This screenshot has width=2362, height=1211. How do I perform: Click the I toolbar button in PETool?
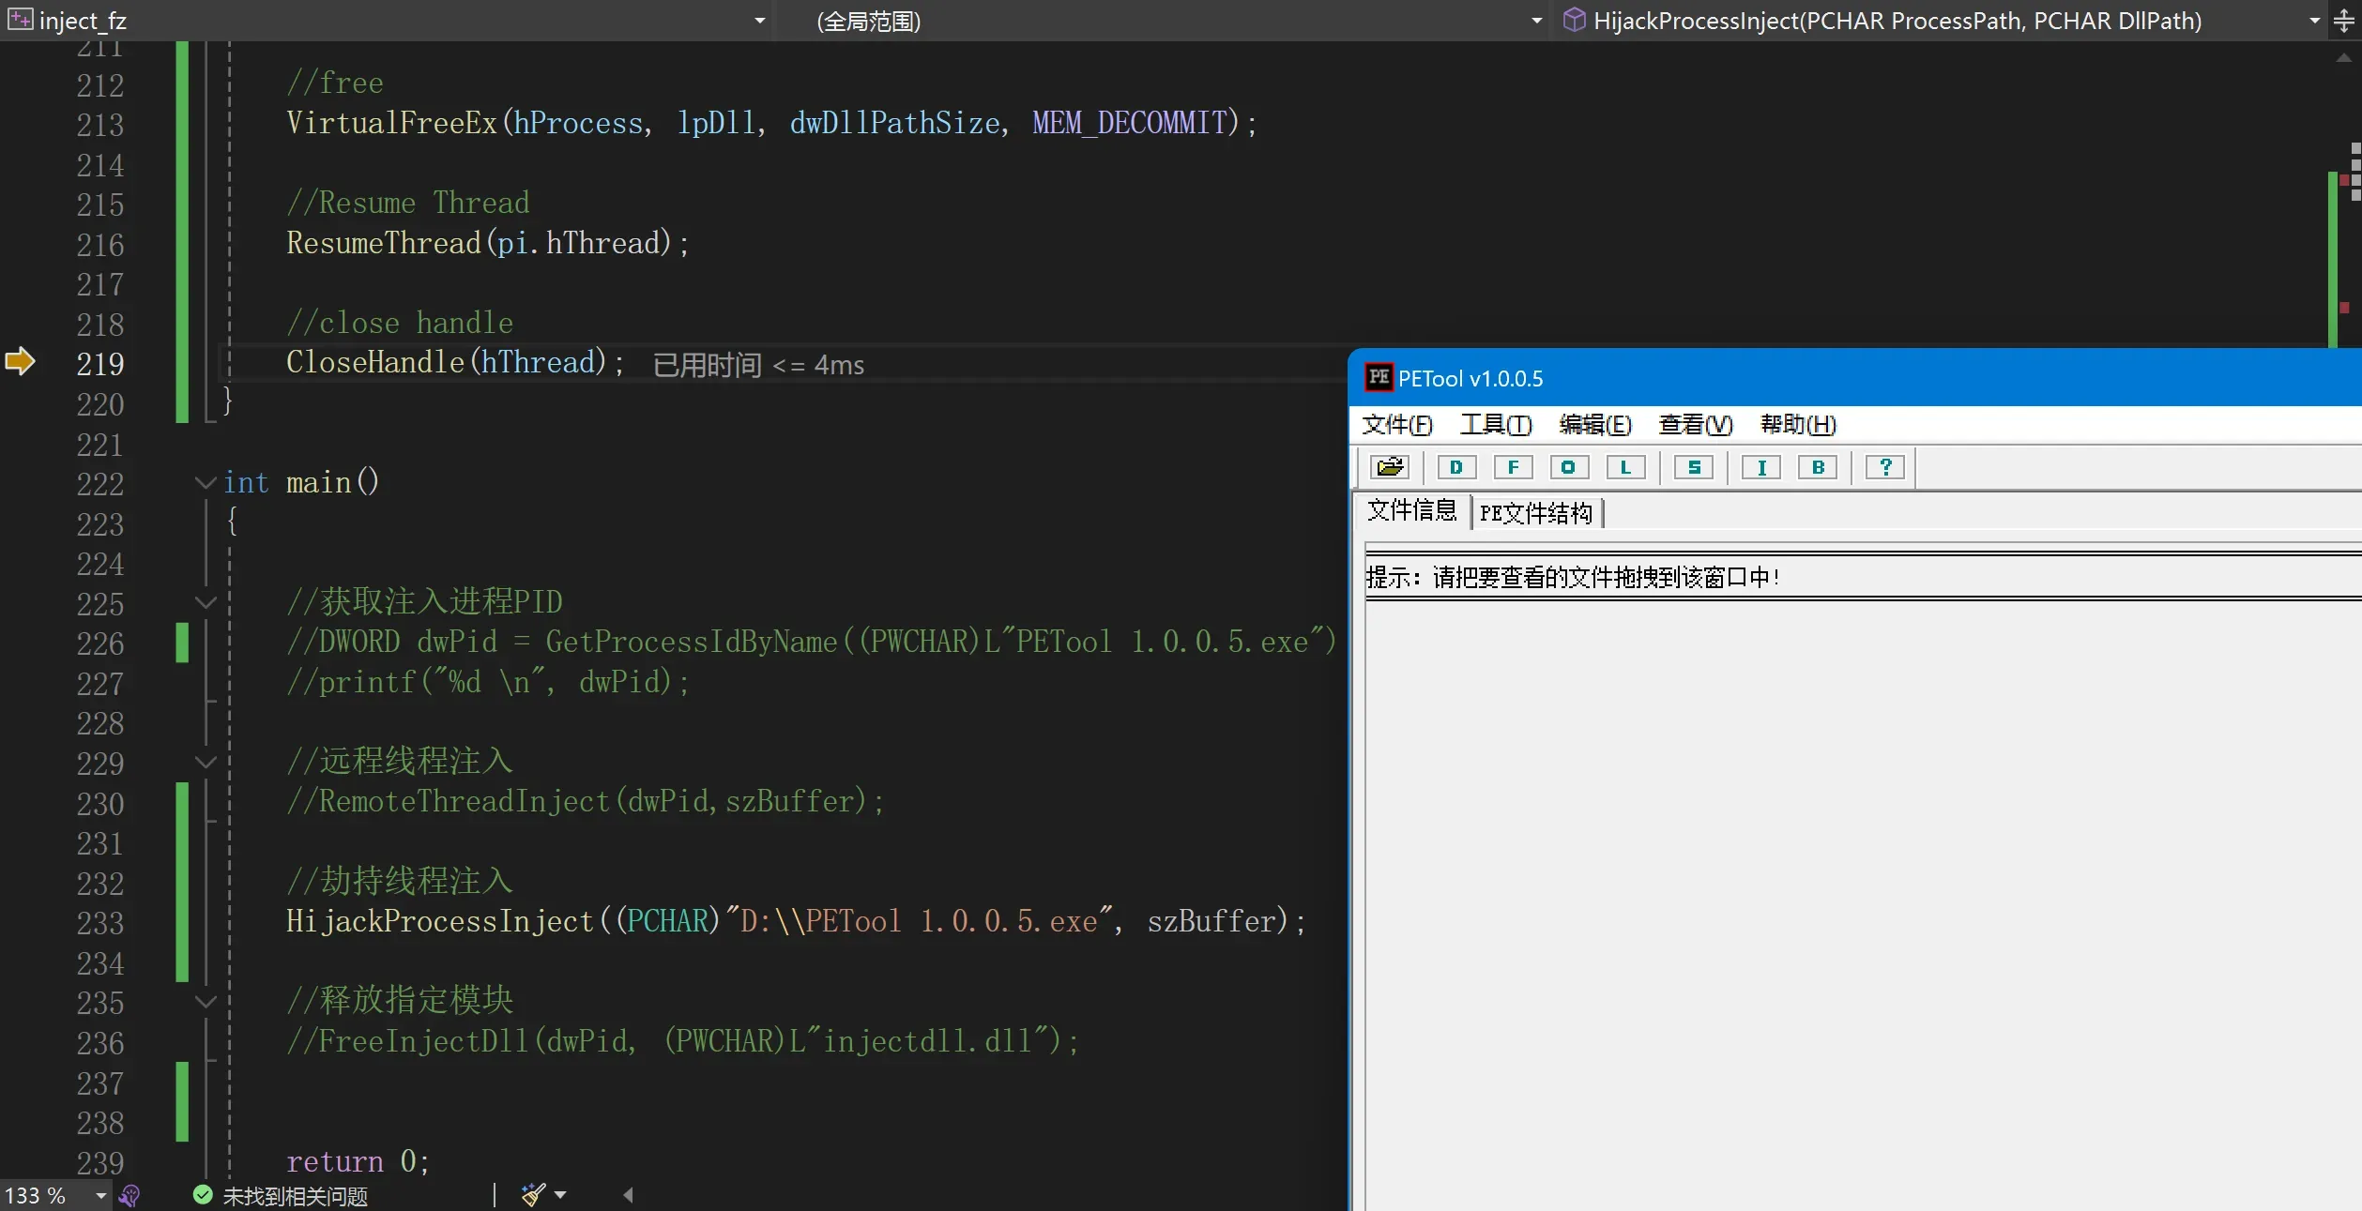[x=1761, y=467]
